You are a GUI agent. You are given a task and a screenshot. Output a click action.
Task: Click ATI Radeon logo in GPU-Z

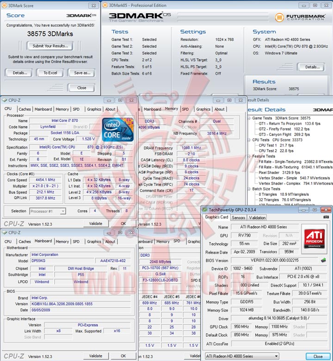pos(314,238)
